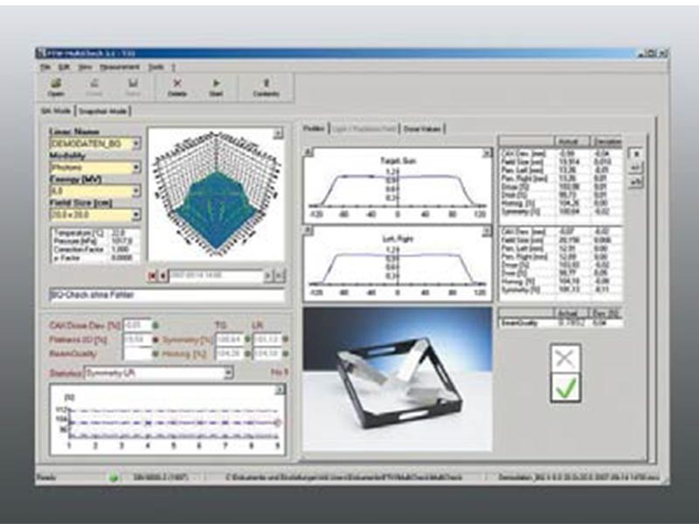699x524 pixels.
Task: Open the Edit menu
Action: click(x=64, y=67)
